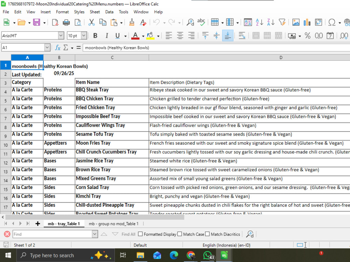
Task: Toggle Underline formatting
Action: click(118, 36)
